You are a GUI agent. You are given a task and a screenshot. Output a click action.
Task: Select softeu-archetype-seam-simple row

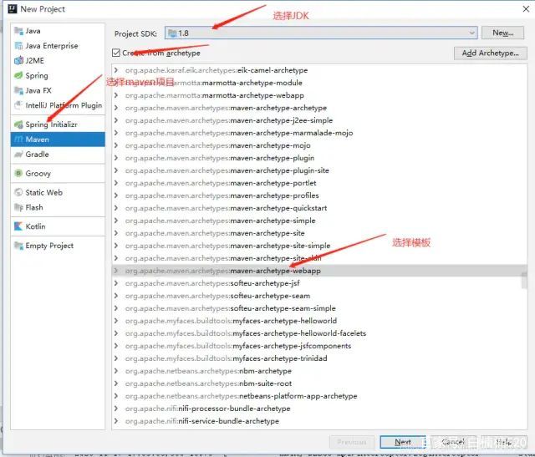pyautogui.click(x=319, y=308)
